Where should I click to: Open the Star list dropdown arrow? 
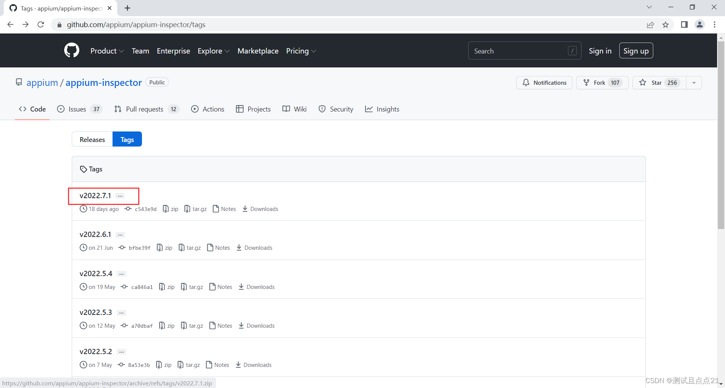[x=694, y=82]
